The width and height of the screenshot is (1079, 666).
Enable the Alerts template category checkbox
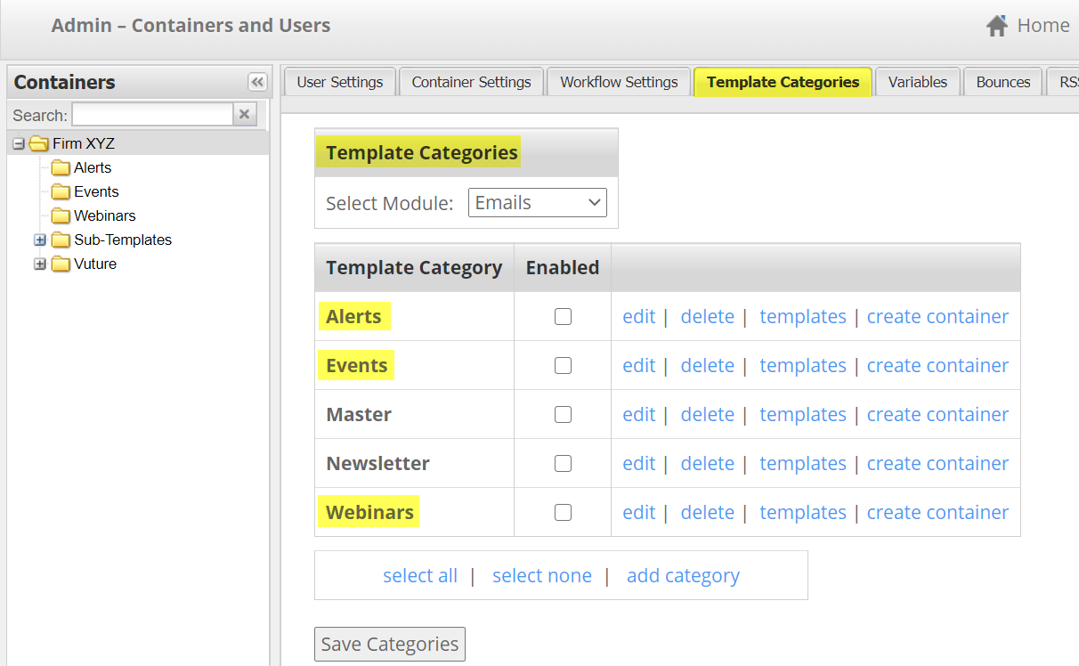[563, 316]
